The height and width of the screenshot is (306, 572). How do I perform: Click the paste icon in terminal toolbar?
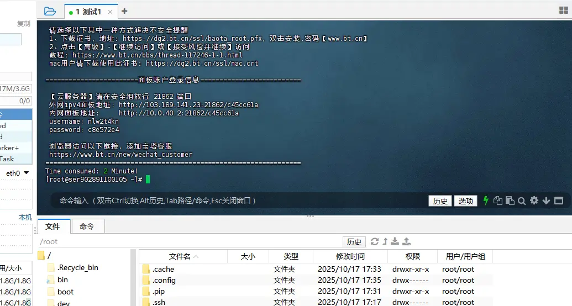510,201
